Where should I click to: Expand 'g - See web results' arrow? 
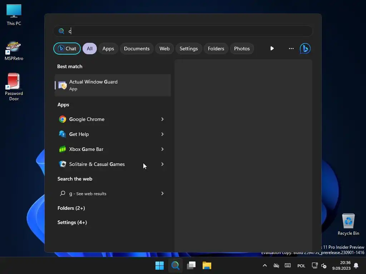(x=163, y=193)
